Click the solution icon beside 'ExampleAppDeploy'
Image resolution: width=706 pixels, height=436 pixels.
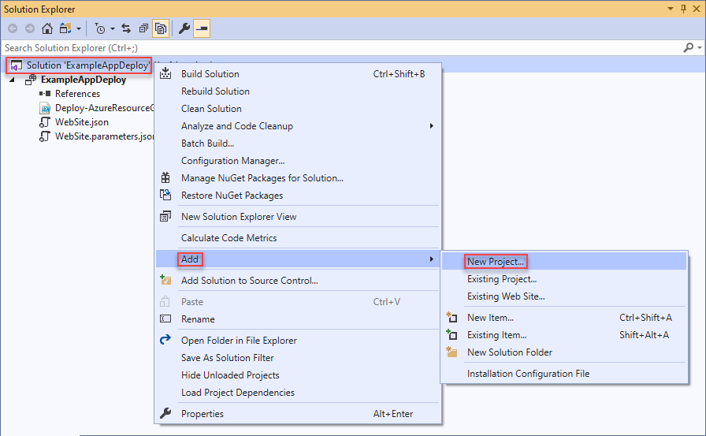point(17,65)
